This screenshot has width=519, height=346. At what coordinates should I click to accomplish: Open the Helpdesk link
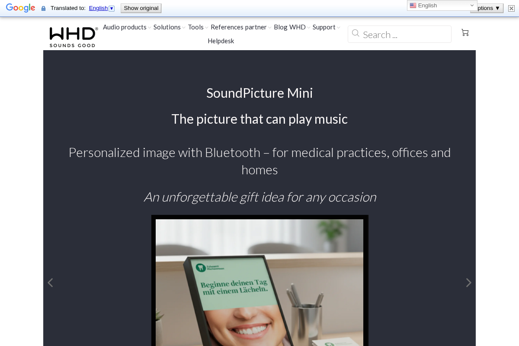tap(221, 41)
